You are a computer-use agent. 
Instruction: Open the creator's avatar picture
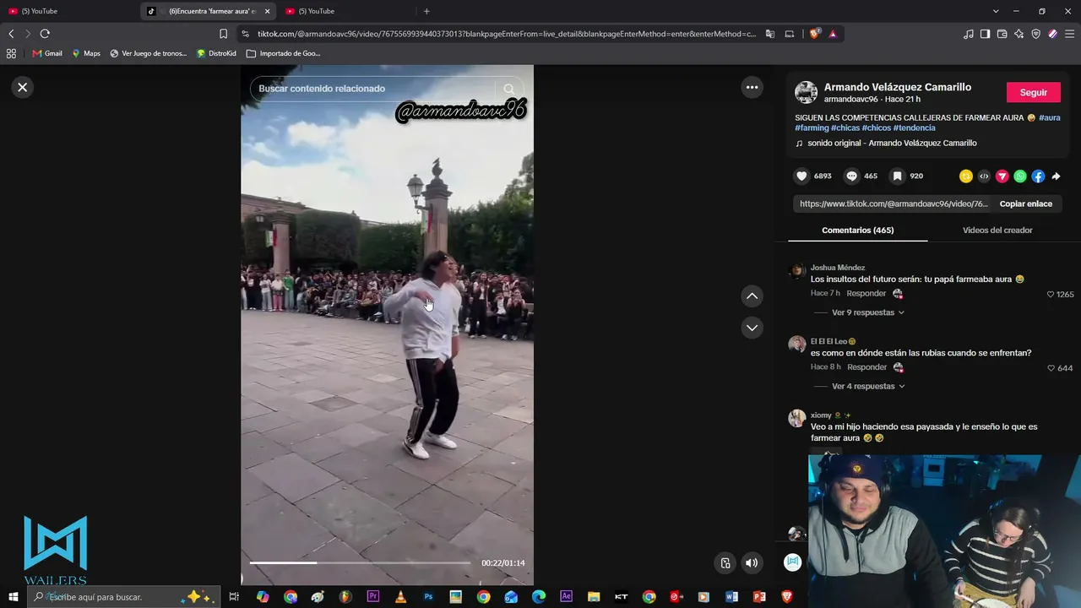click(x=807, y=93)
